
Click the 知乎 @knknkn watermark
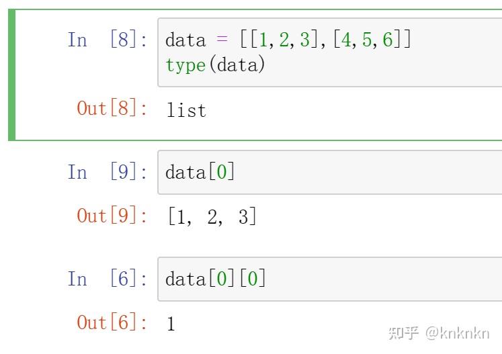pyautogui.click(x=439, y=333)
